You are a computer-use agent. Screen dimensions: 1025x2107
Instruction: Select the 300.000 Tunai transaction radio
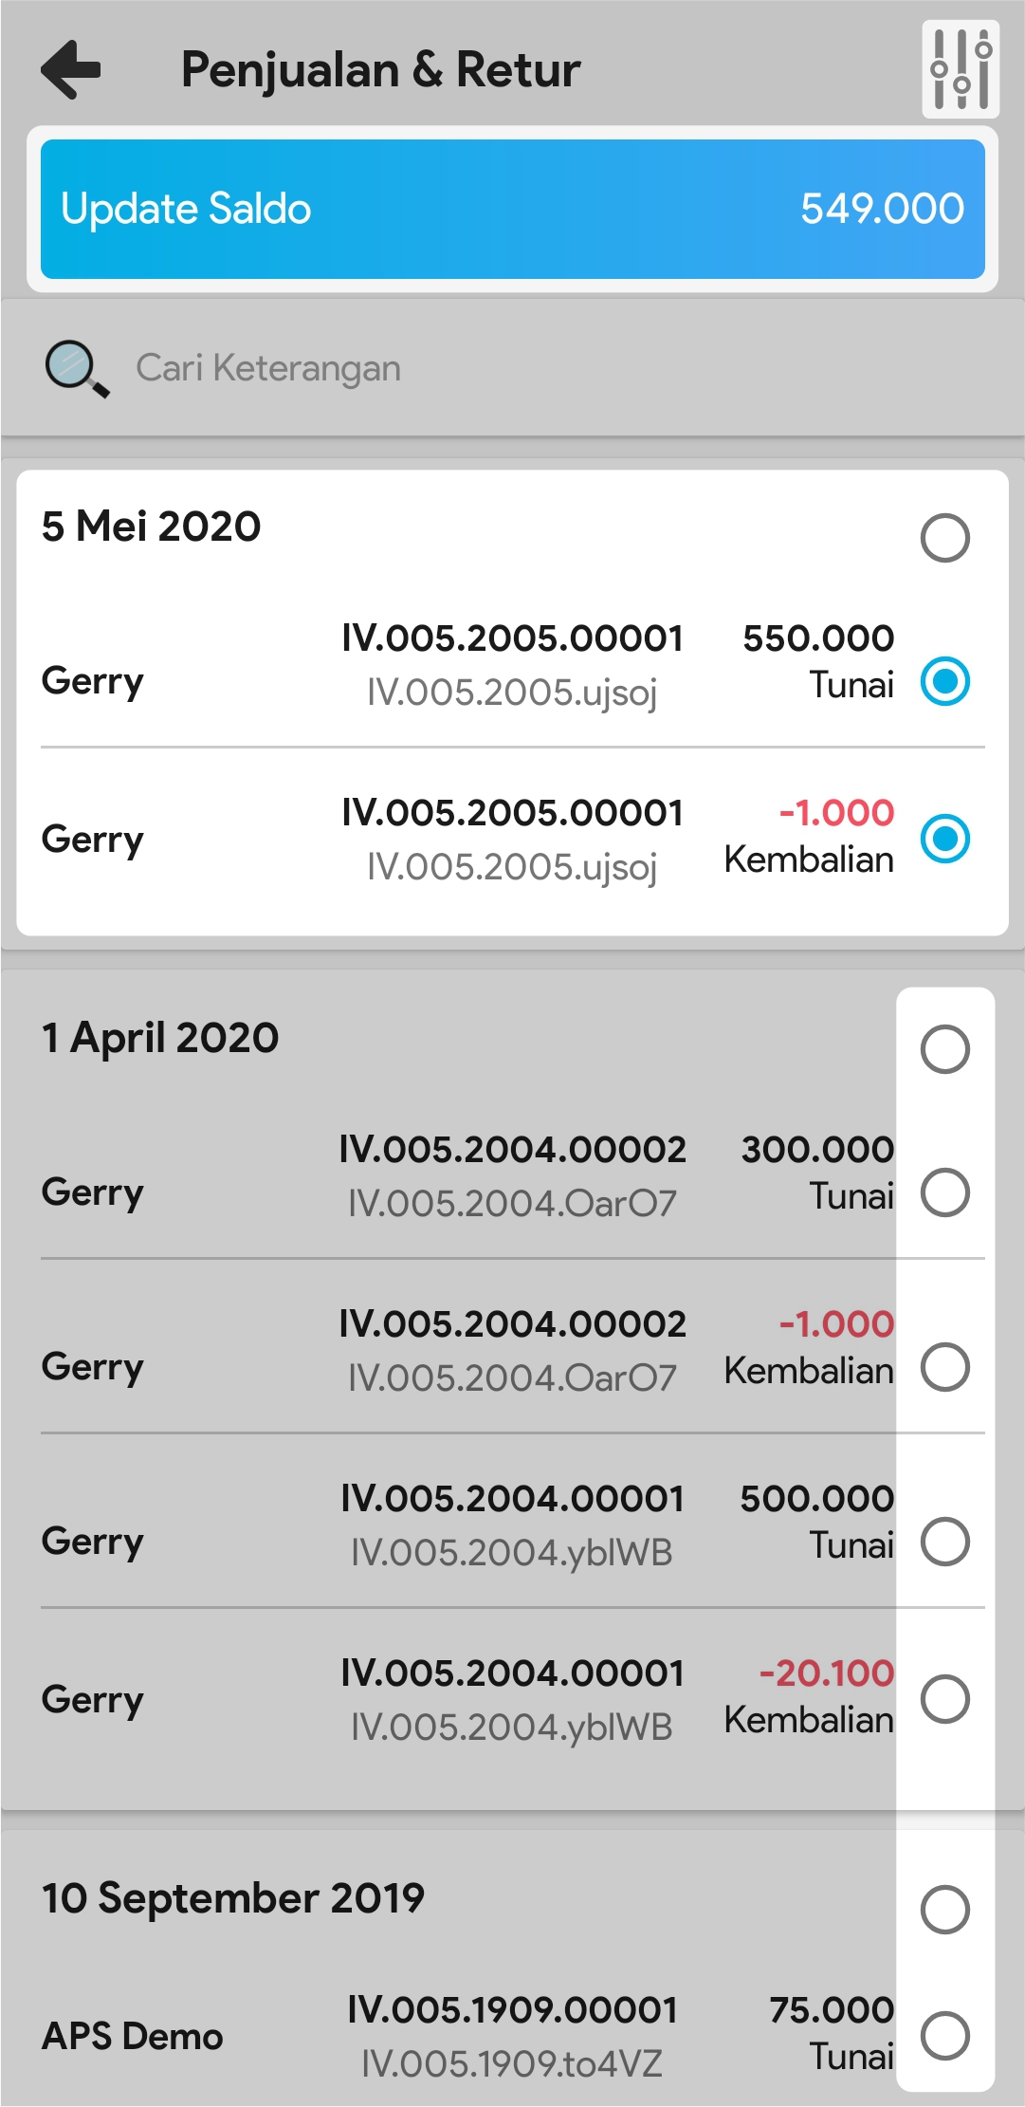click(944, 1192)
